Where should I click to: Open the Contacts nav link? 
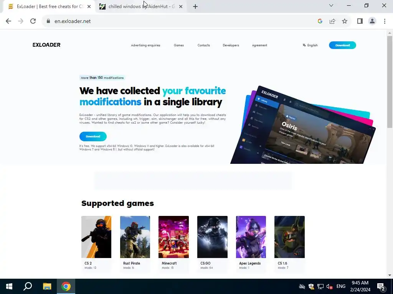203,45
